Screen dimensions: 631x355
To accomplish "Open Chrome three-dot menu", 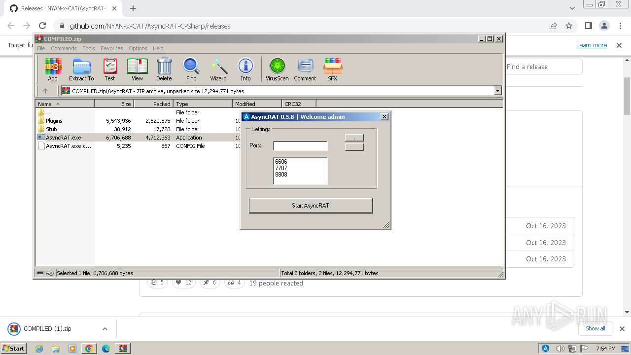I will [620, 26].
